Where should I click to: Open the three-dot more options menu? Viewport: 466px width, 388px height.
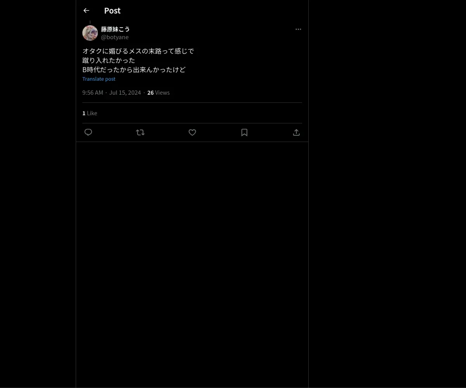(298, 29)
